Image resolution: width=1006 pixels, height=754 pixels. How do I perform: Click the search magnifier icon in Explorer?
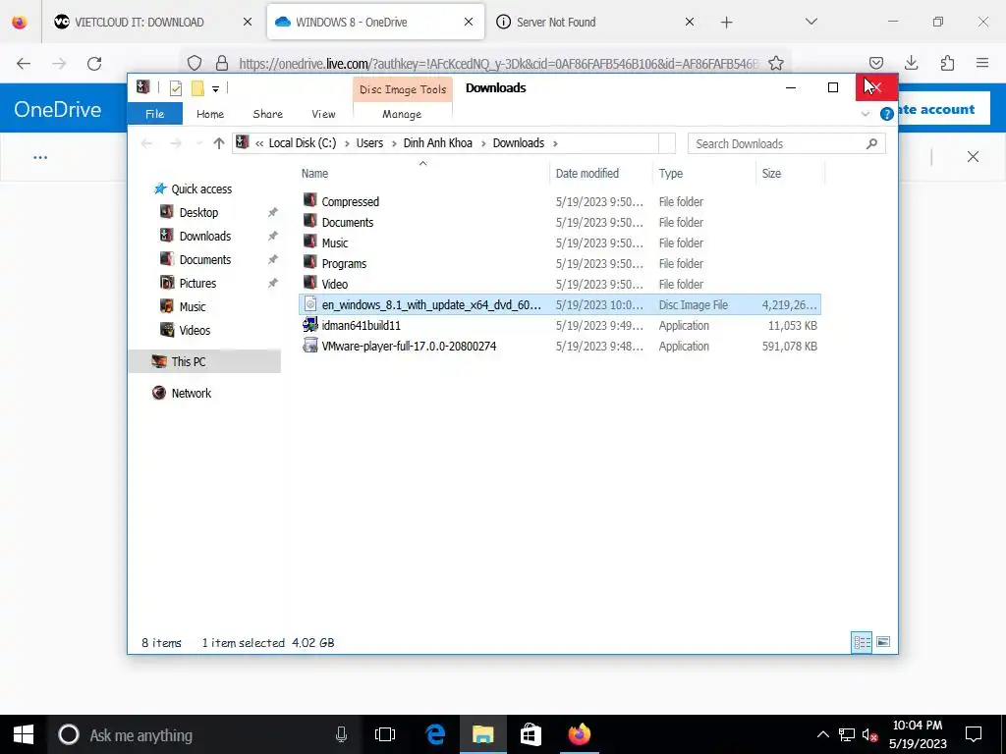[871, 143]
